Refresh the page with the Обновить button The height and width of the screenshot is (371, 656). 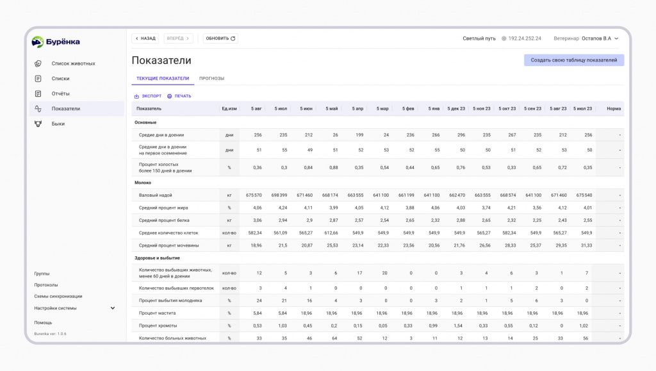(x=220, y=38)
